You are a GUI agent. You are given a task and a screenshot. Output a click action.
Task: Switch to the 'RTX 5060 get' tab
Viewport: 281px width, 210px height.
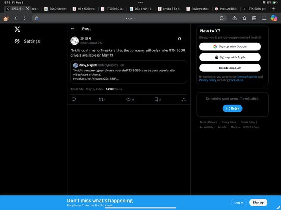(x=255, y=9)
